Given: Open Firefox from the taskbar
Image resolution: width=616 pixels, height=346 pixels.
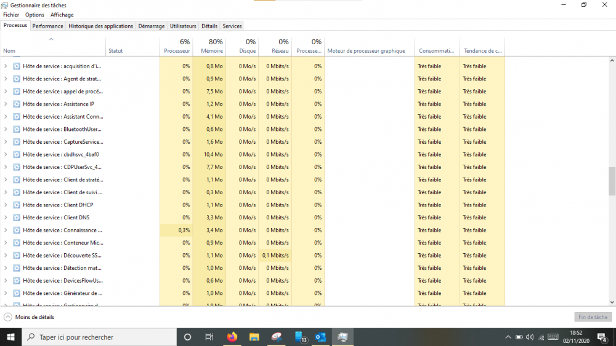Looking at the screenshot, I should [232, 337].
